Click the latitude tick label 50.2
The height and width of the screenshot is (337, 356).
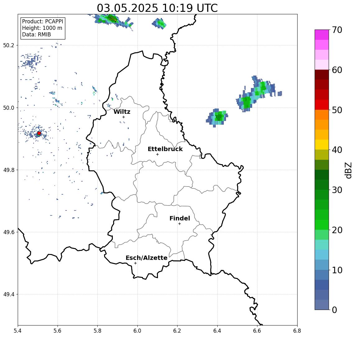click(x=9, y=45)
